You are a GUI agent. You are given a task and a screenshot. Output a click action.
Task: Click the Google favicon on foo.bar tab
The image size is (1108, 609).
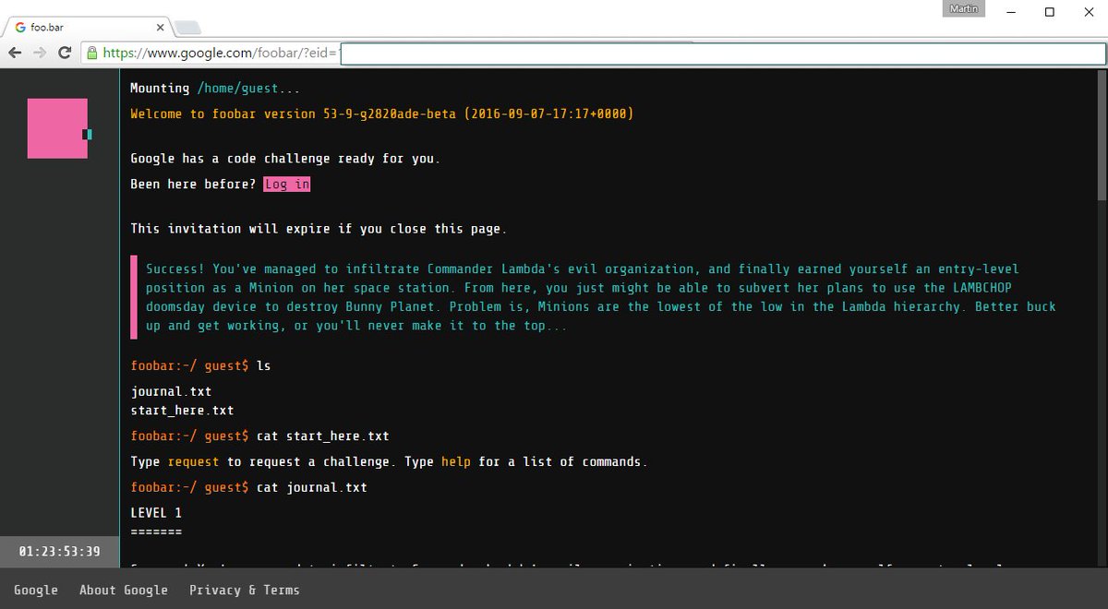coord(20,27)
